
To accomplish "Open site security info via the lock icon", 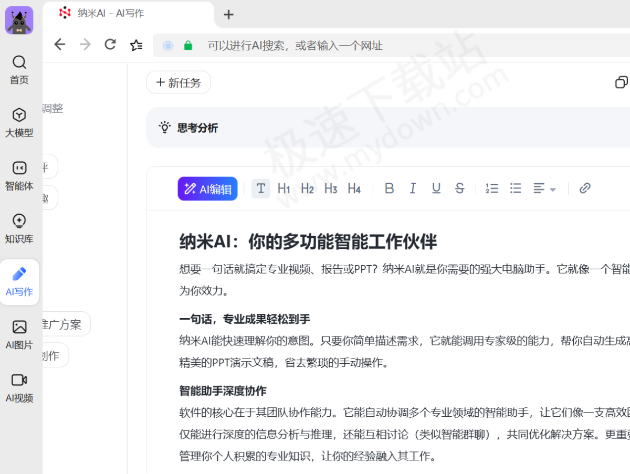I will coord(187,45).
